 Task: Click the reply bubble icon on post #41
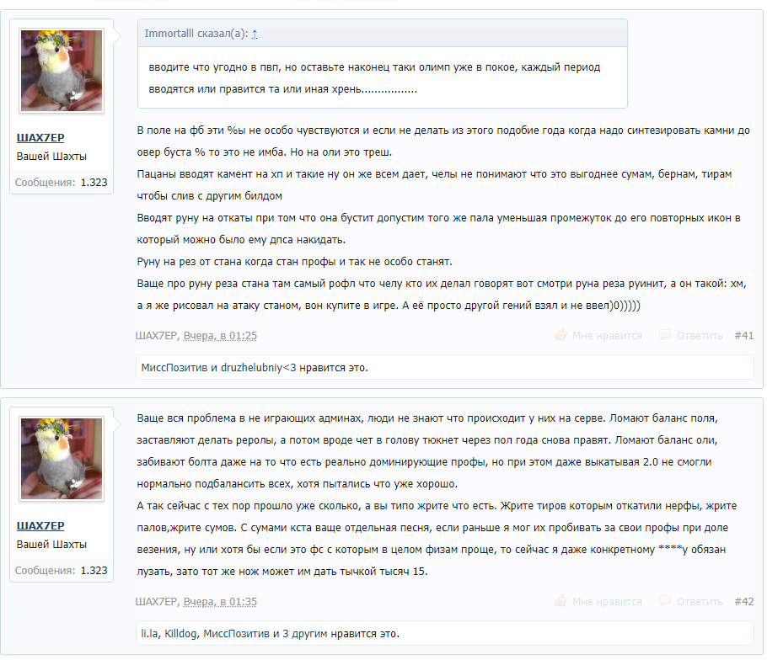click(665, 335)
